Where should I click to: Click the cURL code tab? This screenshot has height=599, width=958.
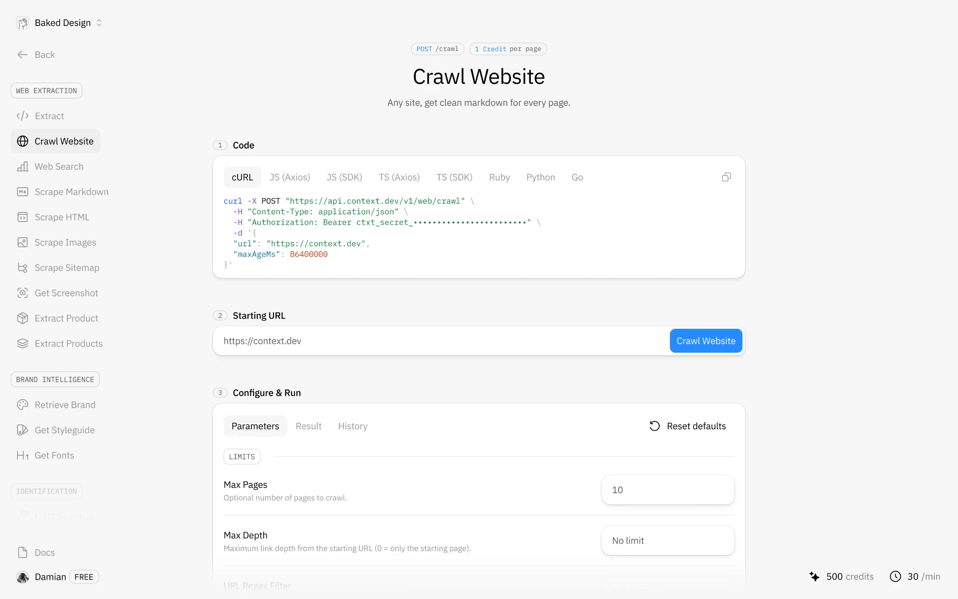(x=242, y=177)
